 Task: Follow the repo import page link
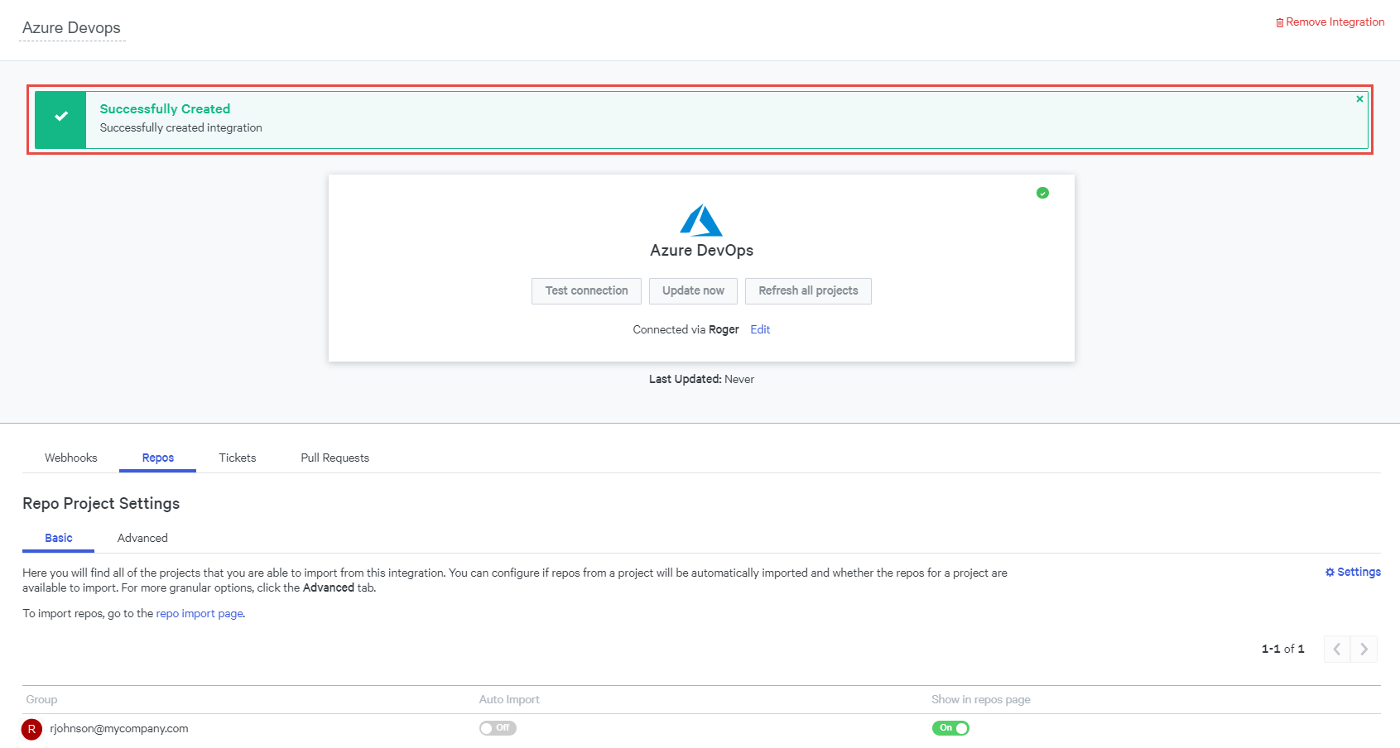200,613
